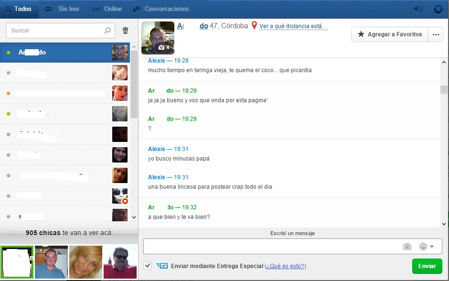Click the red location pin icon
The height and width of the screenshot is (281, 449).
point(254,25)
